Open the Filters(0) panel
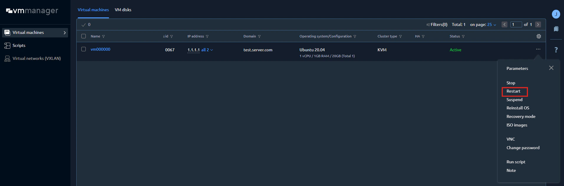 (437, 24)
